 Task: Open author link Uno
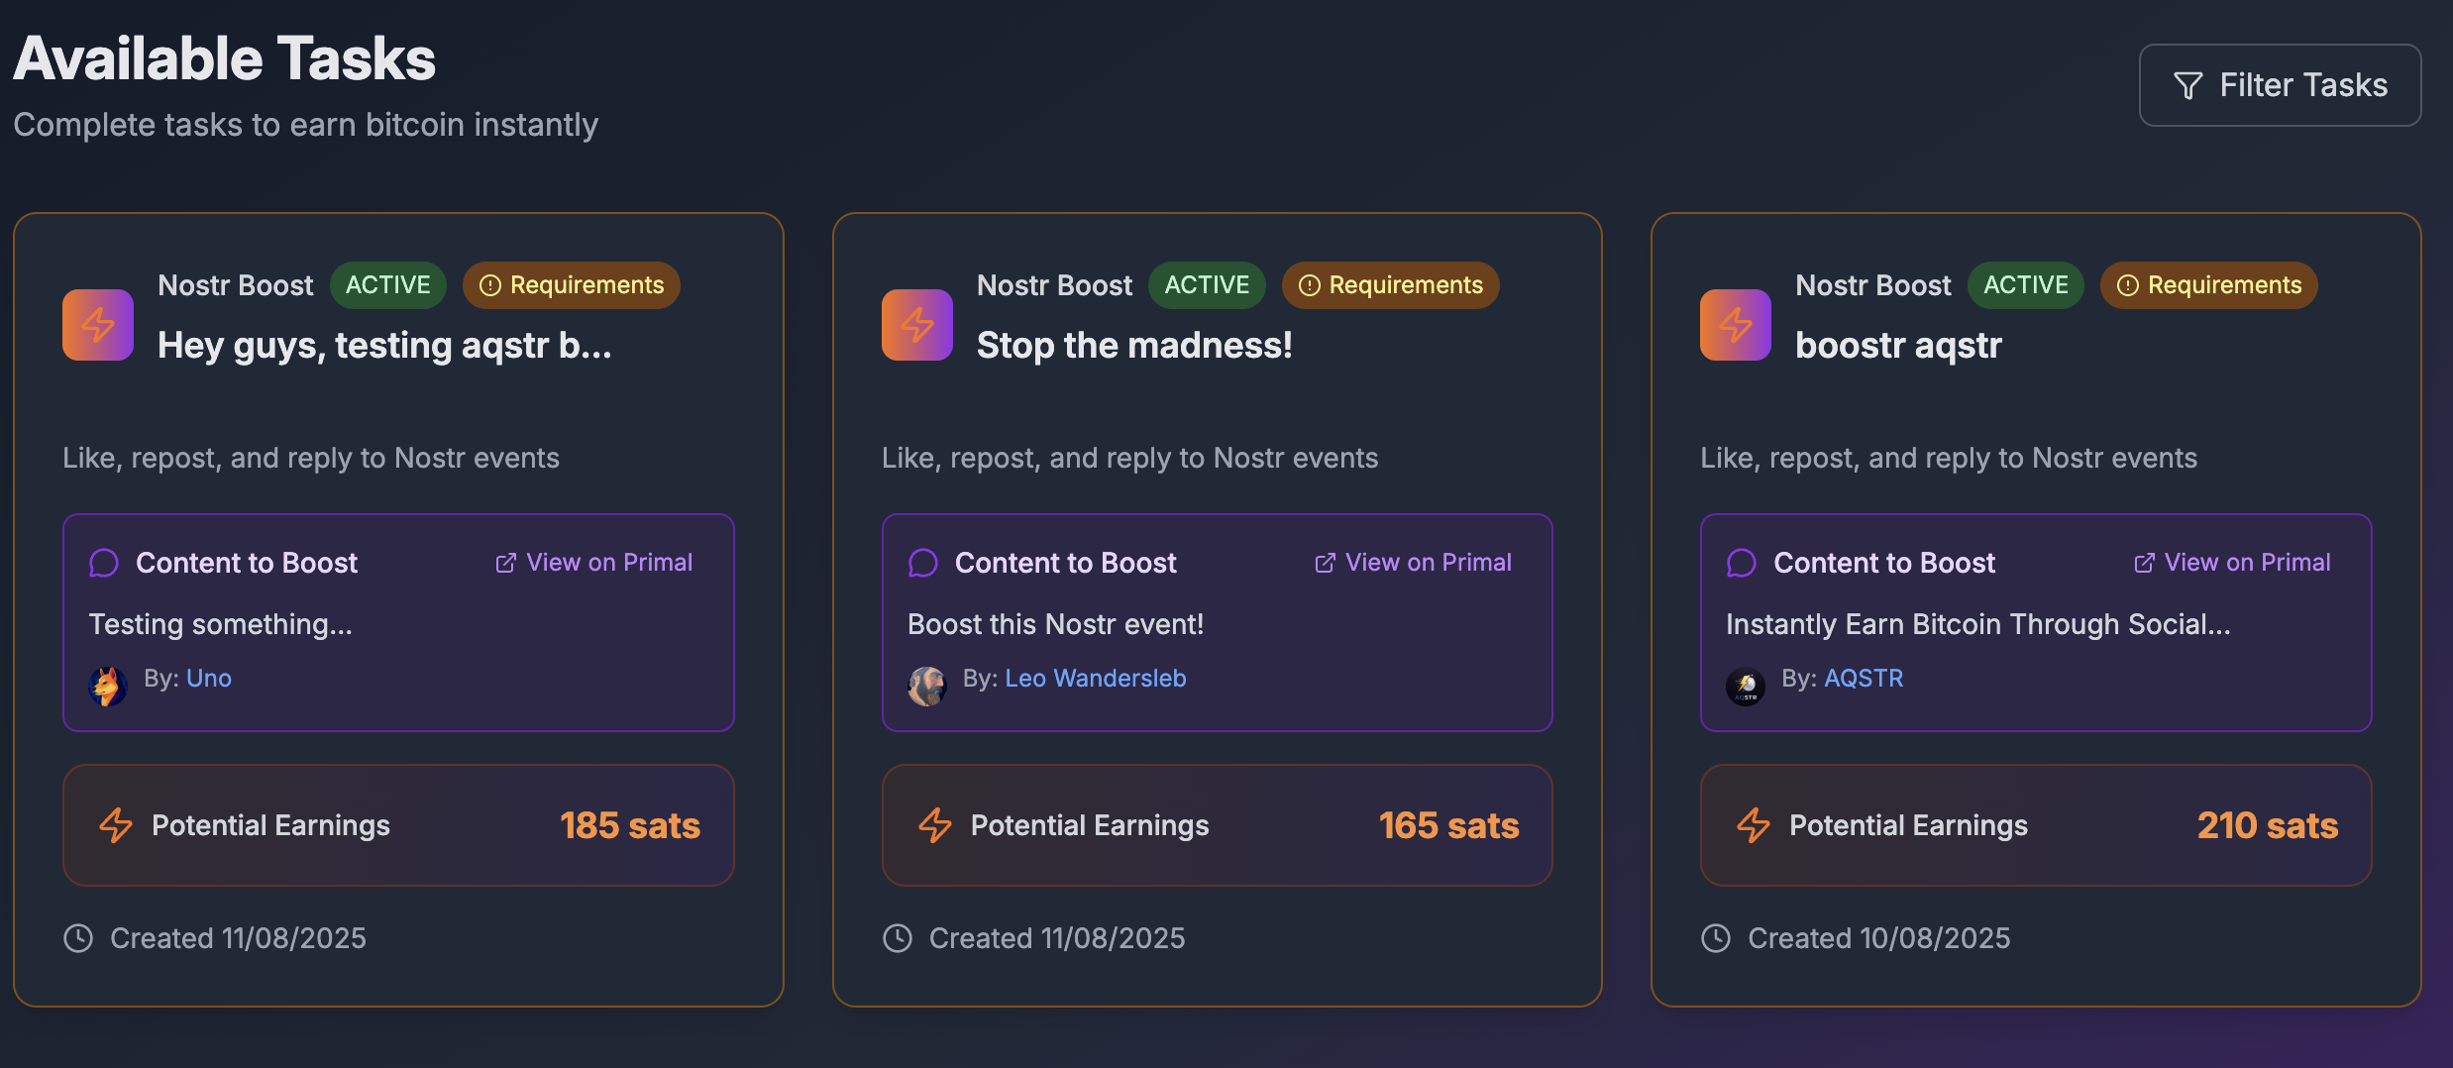(x=209, y=679)
